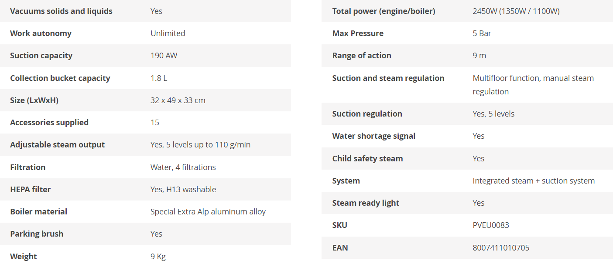Click the Suction and steam regulation label
The image size is (613, 264).
click(x=388, y=78)
